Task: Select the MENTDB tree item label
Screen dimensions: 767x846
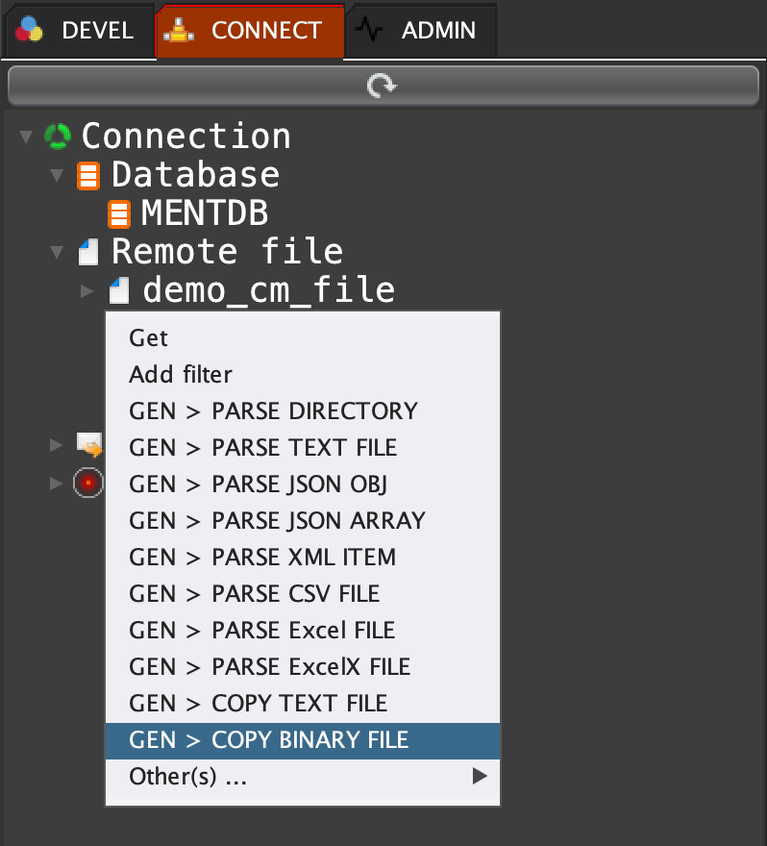Action: tap(204, 213)
